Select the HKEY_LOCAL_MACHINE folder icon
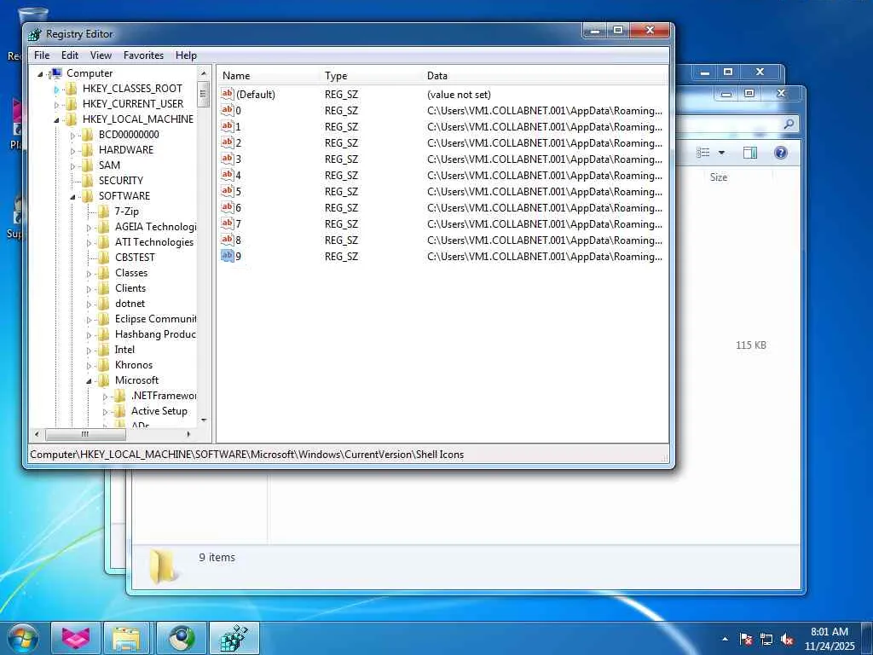This screenshot has width=873, height=655. point(72,119)
